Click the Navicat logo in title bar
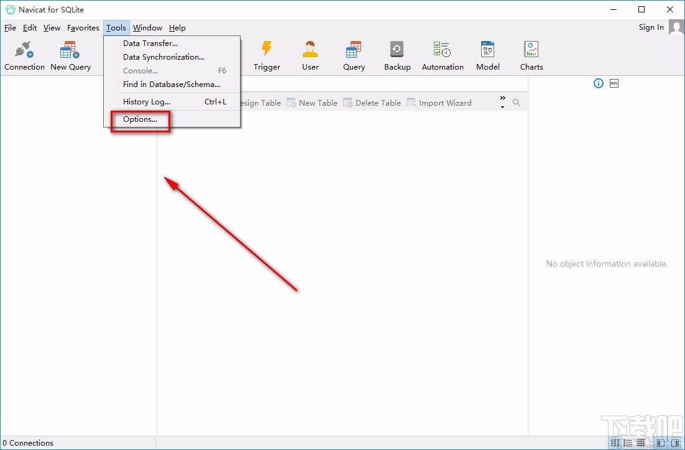 coord(10,9)
